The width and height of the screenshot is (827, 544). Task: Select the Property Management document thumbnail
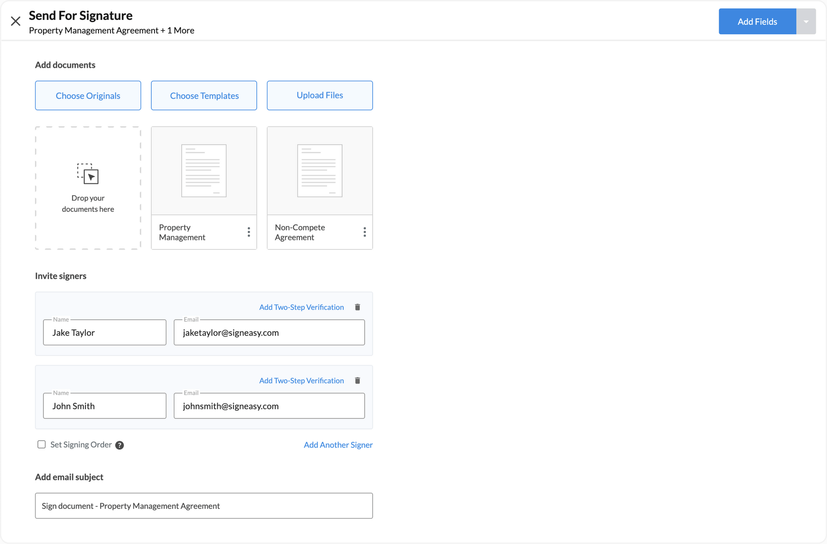[x=204, y=171]
